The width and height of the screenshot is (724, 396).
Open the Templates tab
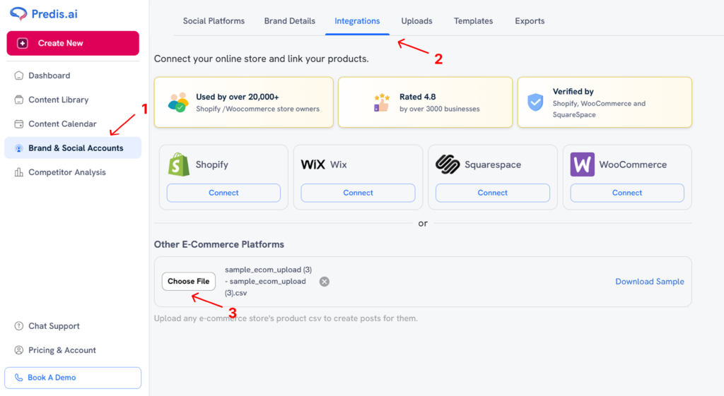[473, 21]
